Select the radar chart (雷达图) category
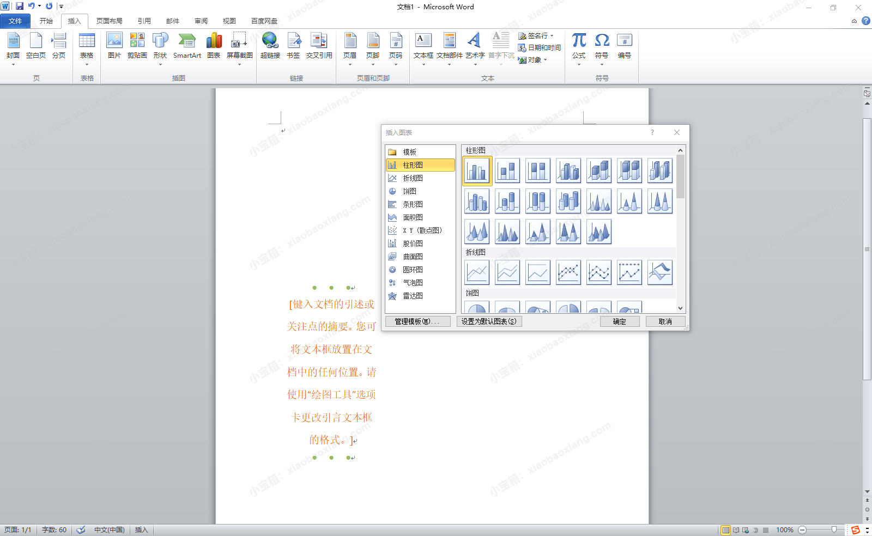The height and width of the screenshot is (536, 872). (413, 296)
